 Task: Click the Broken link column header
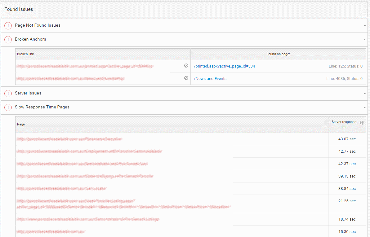[x=25, y=54]
